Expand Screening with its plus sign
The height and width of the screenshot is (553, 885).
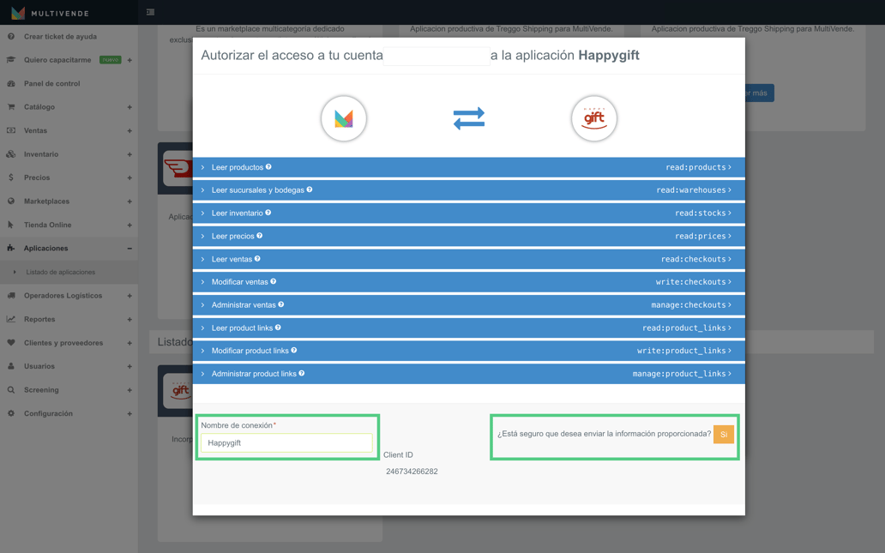129,390
